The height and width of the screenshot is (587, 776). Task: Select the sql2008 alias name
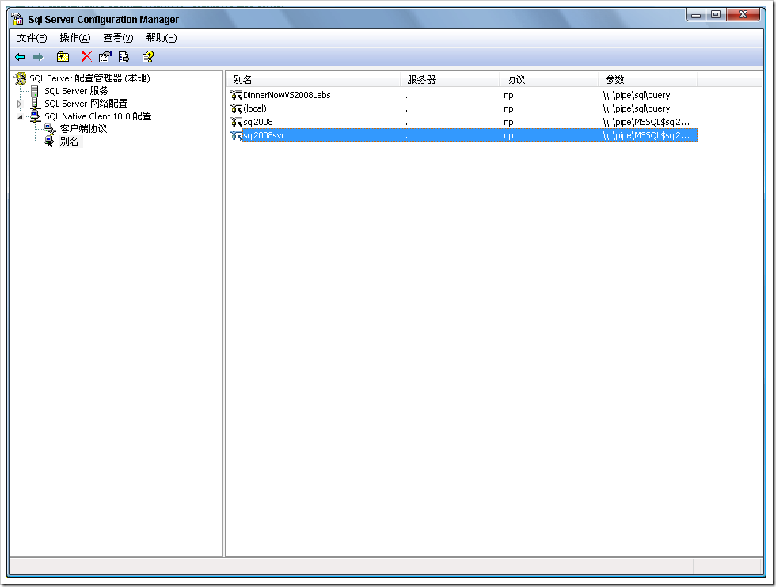click(258, 122)
